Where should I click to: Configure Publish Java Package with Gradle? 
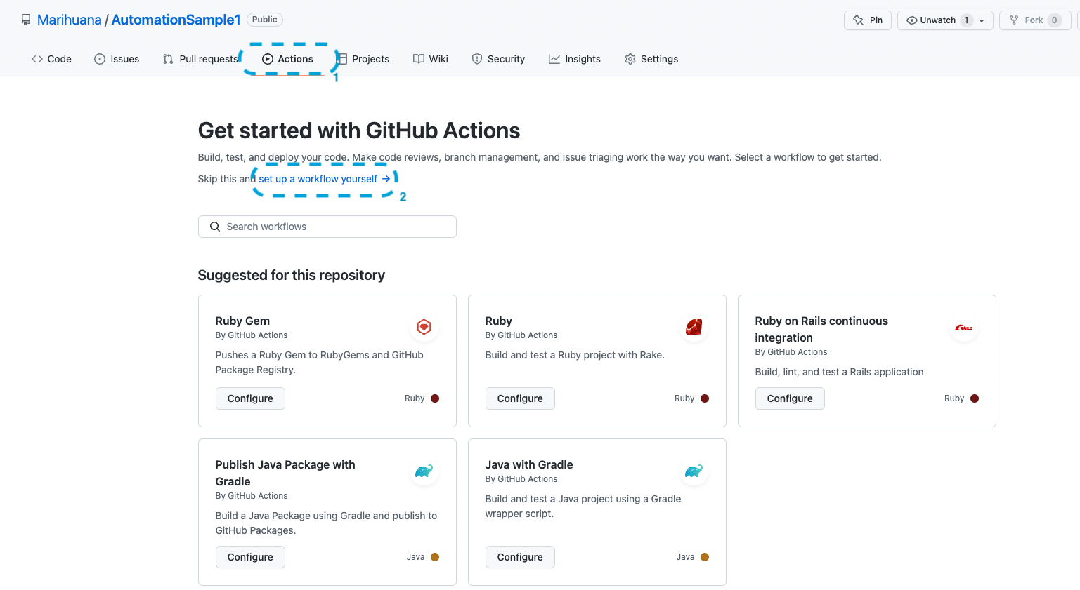(x=250, y=557)
